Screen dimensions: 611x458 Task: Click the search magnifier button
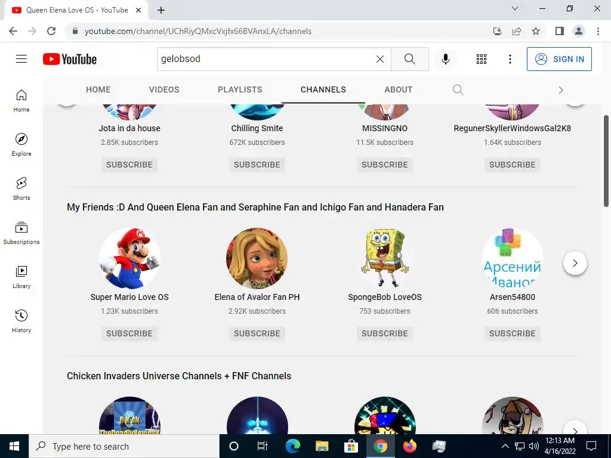coord(409,59)
